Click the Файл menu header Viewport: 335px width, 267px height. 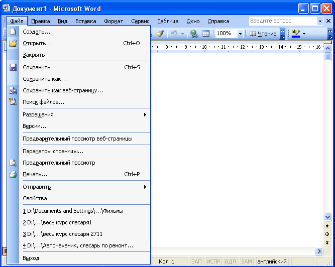click(17, 21)
